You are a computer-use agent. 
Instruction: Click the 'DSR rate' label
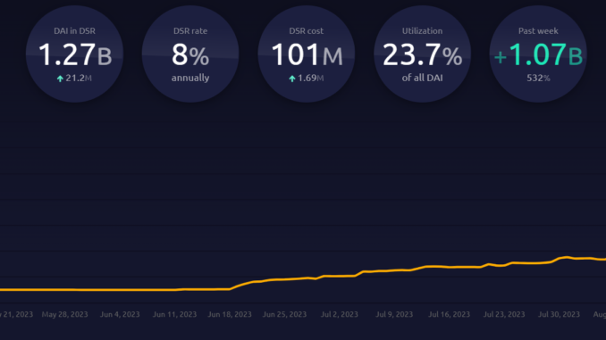pyautogui.click(x=190, y=31)
